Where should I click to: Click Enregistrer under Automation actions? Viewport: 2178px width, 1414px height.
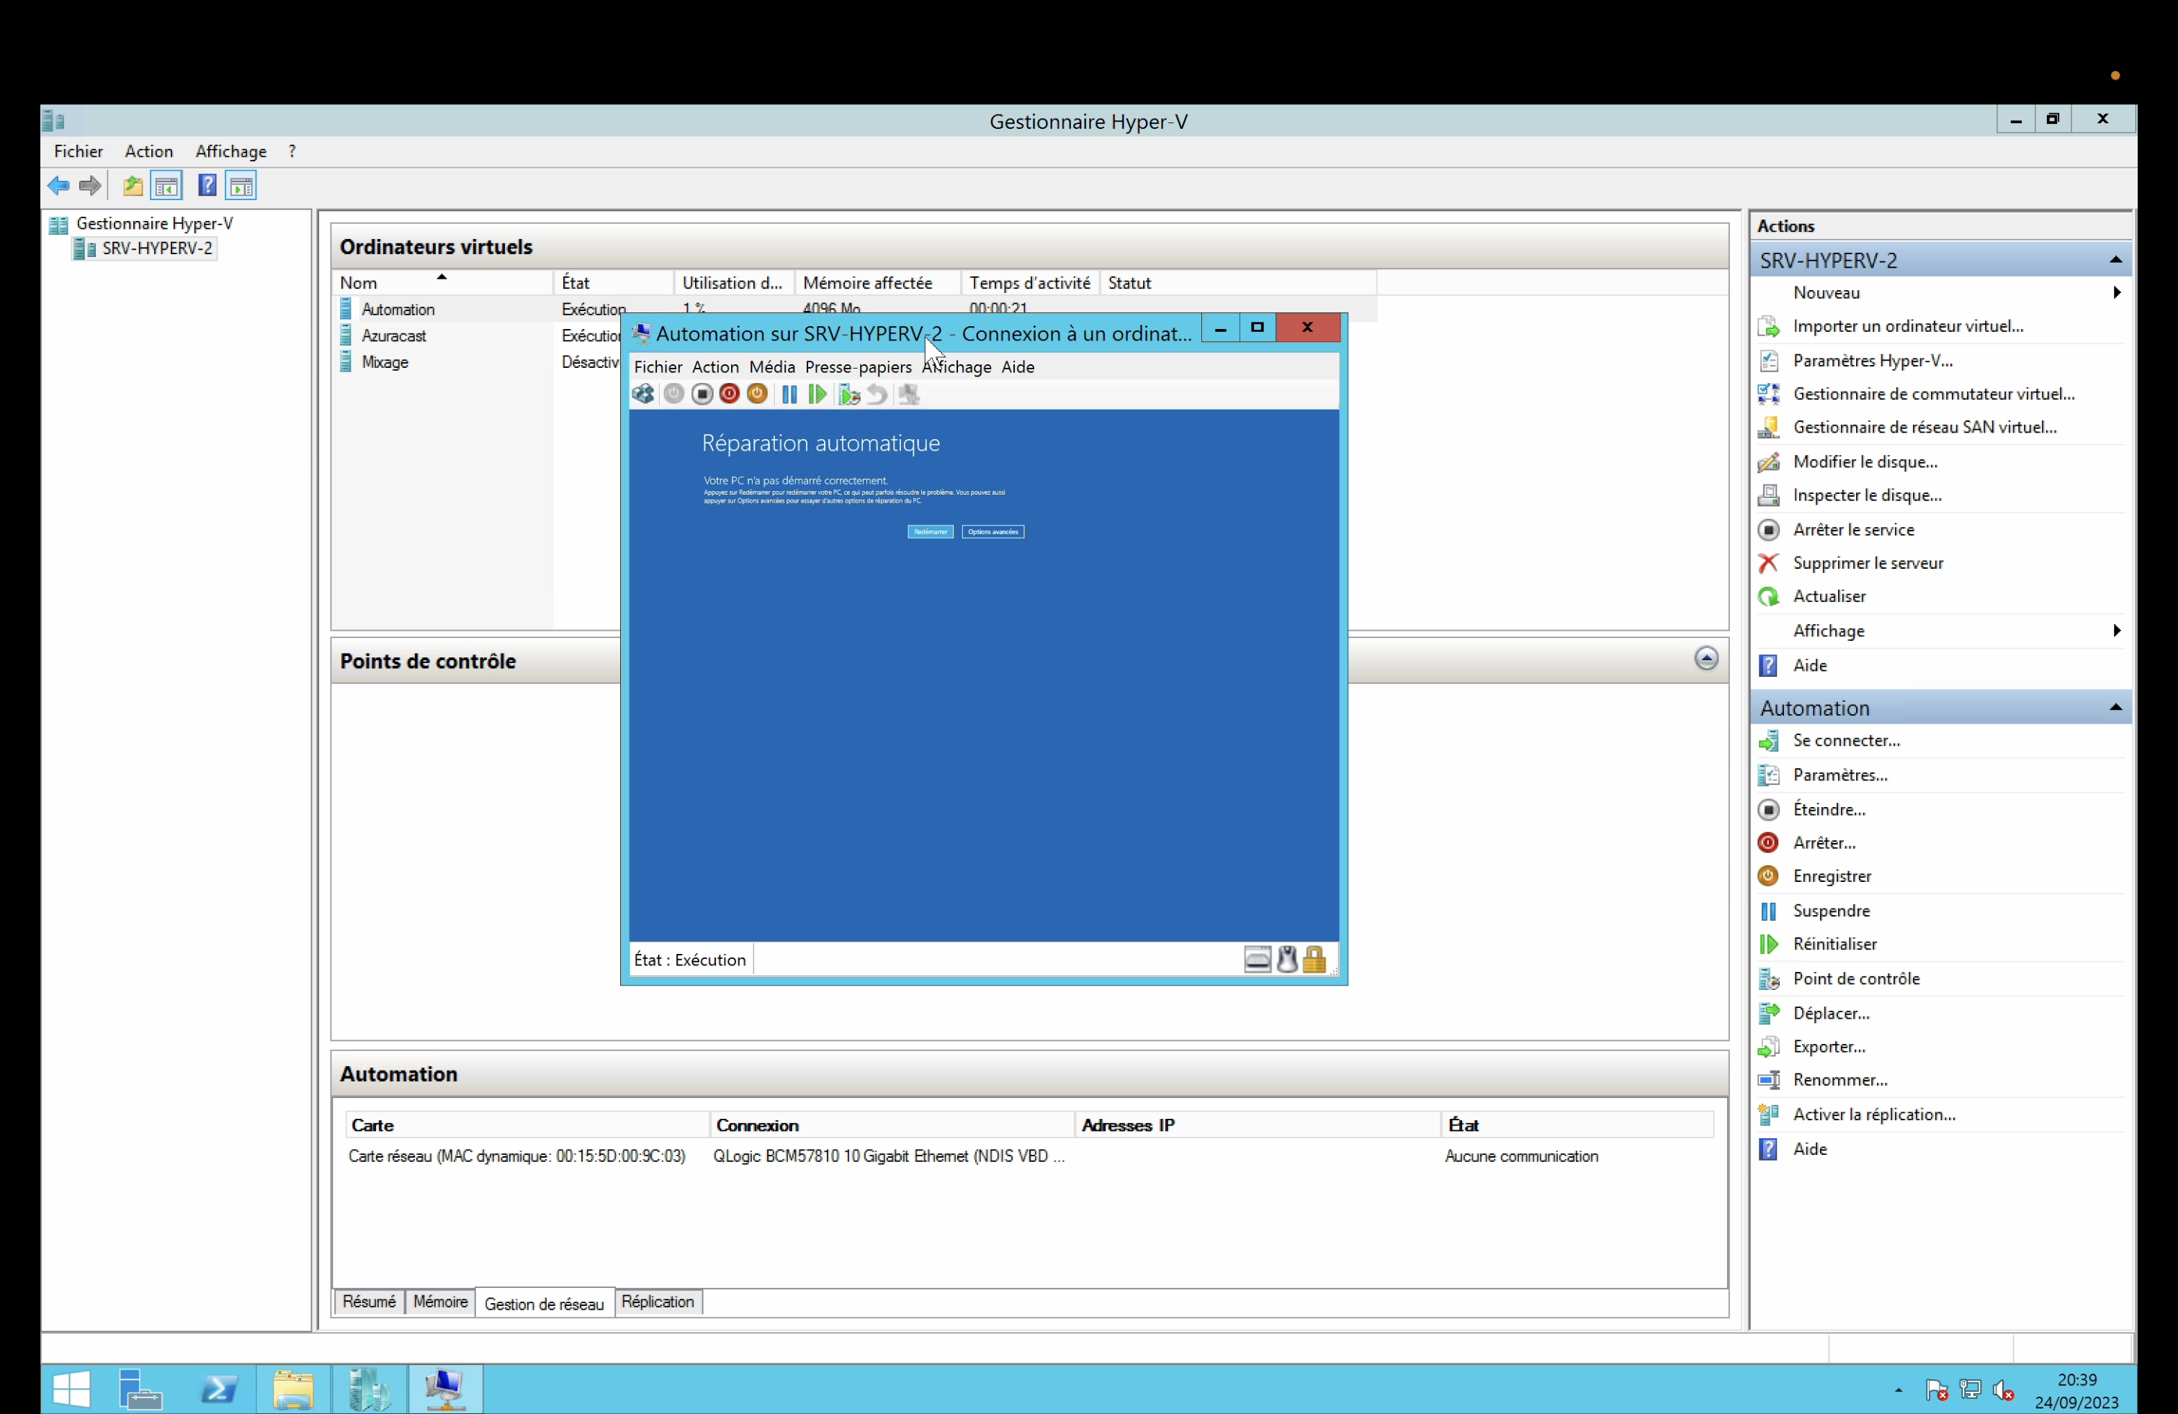point(1831,876)
